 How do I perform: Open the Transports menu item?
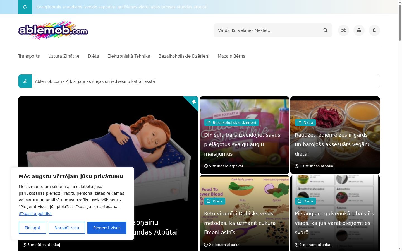click(x=29, y=56)
